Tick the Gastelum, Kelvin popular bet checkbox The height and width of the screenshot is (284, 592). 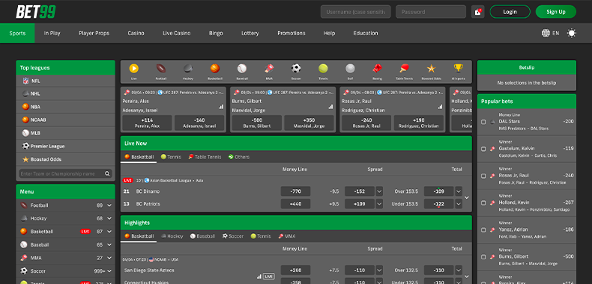point(483,149)
